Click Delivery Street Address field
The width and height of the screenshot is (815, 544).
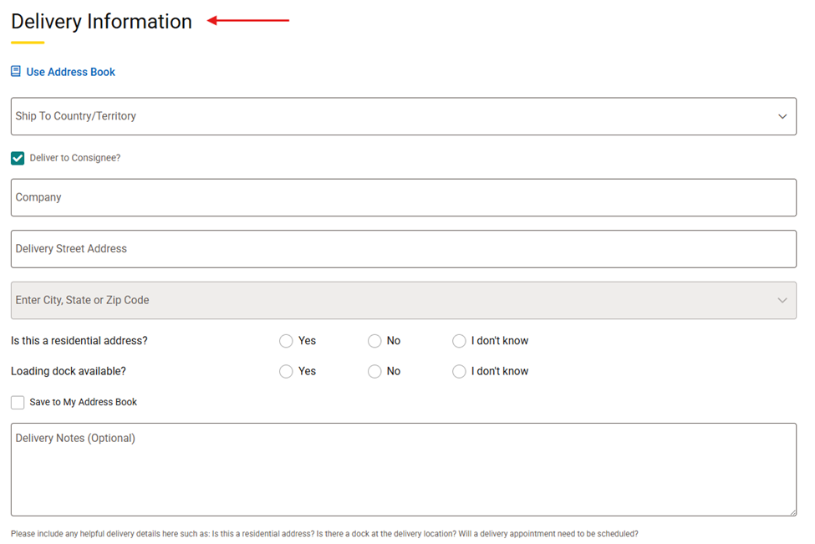tap(403, 249)
